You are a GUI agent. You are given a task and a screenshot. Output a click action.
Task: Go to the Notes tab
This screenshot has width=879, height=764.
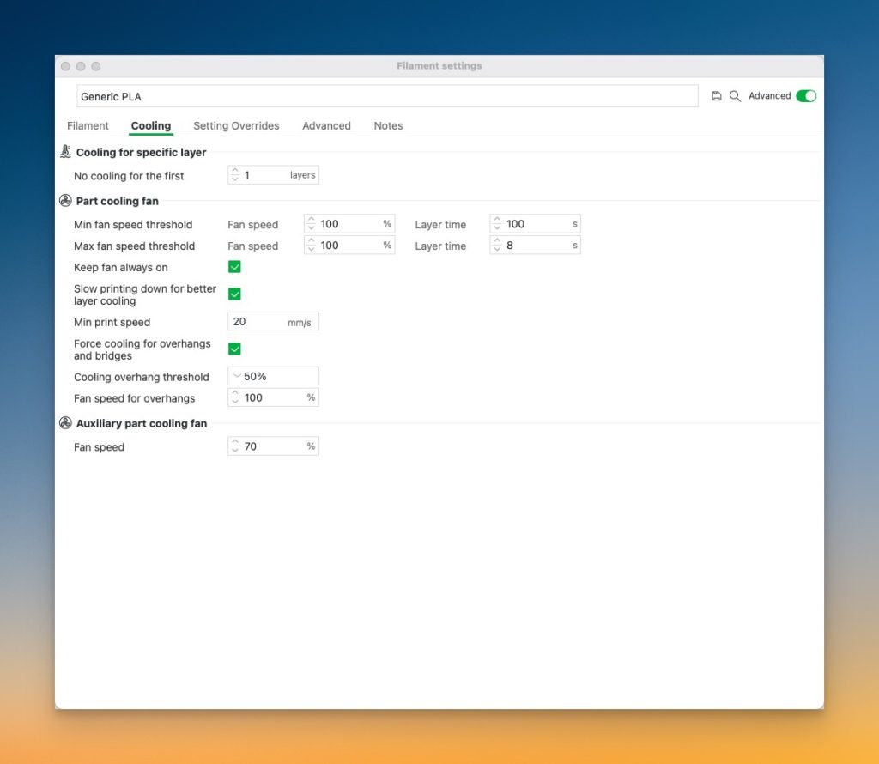388,125
